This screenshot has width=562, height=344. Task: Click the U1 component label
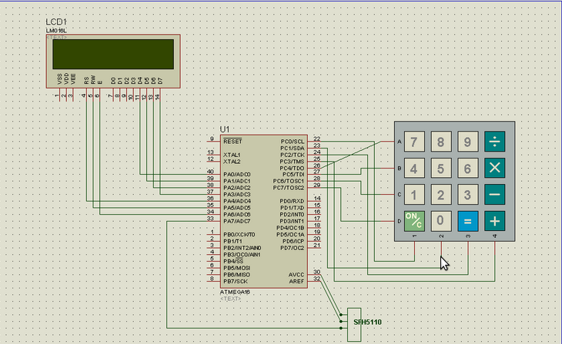coord(224,129)
